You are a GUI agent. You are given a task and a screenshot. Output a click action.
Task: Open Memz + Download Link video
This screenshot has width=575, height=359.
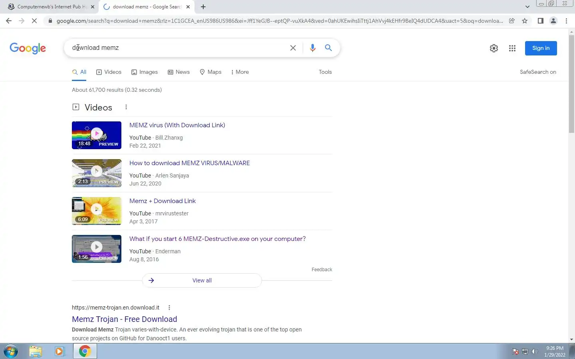coord(163,201)
